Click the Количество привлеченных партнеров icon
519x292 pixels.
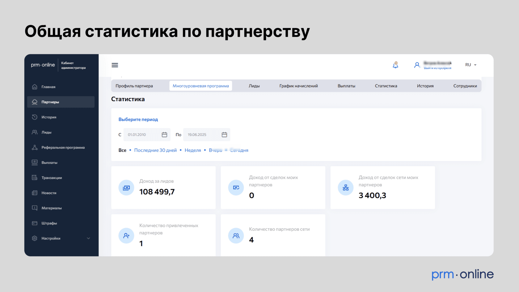tap(126, 236)
